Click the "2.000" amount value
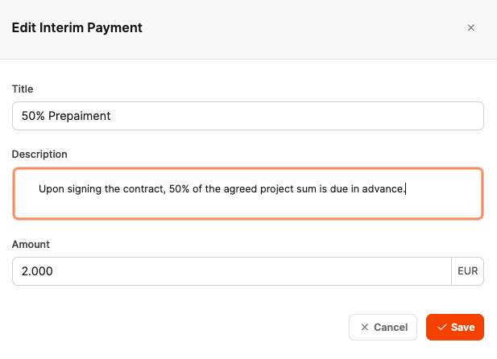The height and width of the screenshot is (359, 497). (37, 271)
